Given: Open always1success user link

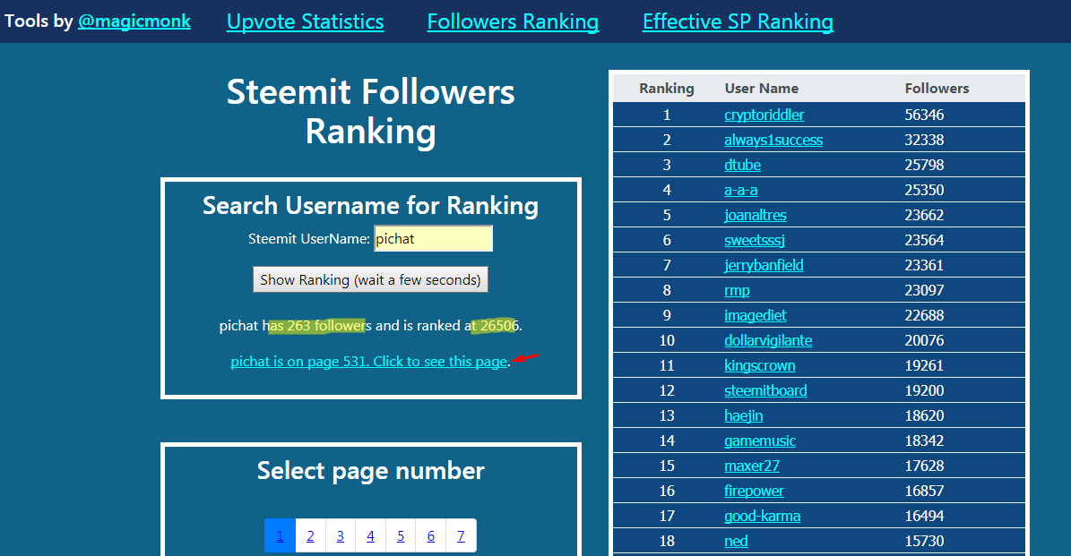Looking at the screenshot, I should (x=773, y=140).
